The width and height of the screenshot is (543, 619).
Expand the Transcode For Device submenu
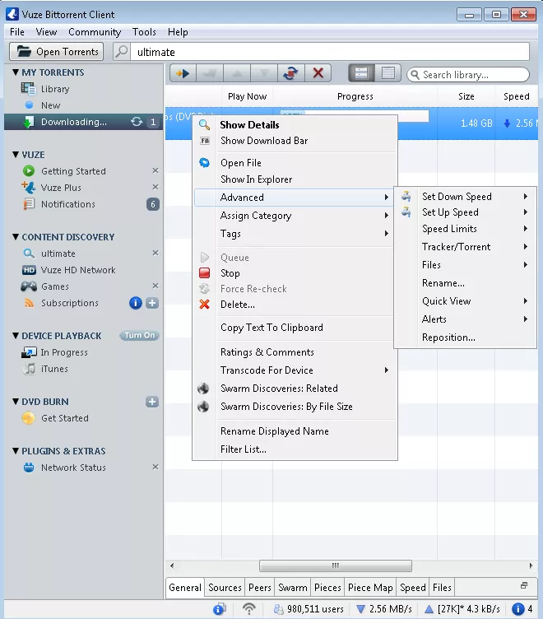click(x=295, y=370)
